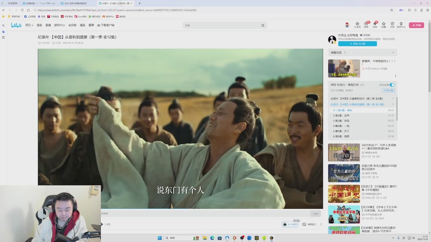Open the notes button below video
Screen dimensions: 431x242
pyautogui.click(x=309, y=224)
